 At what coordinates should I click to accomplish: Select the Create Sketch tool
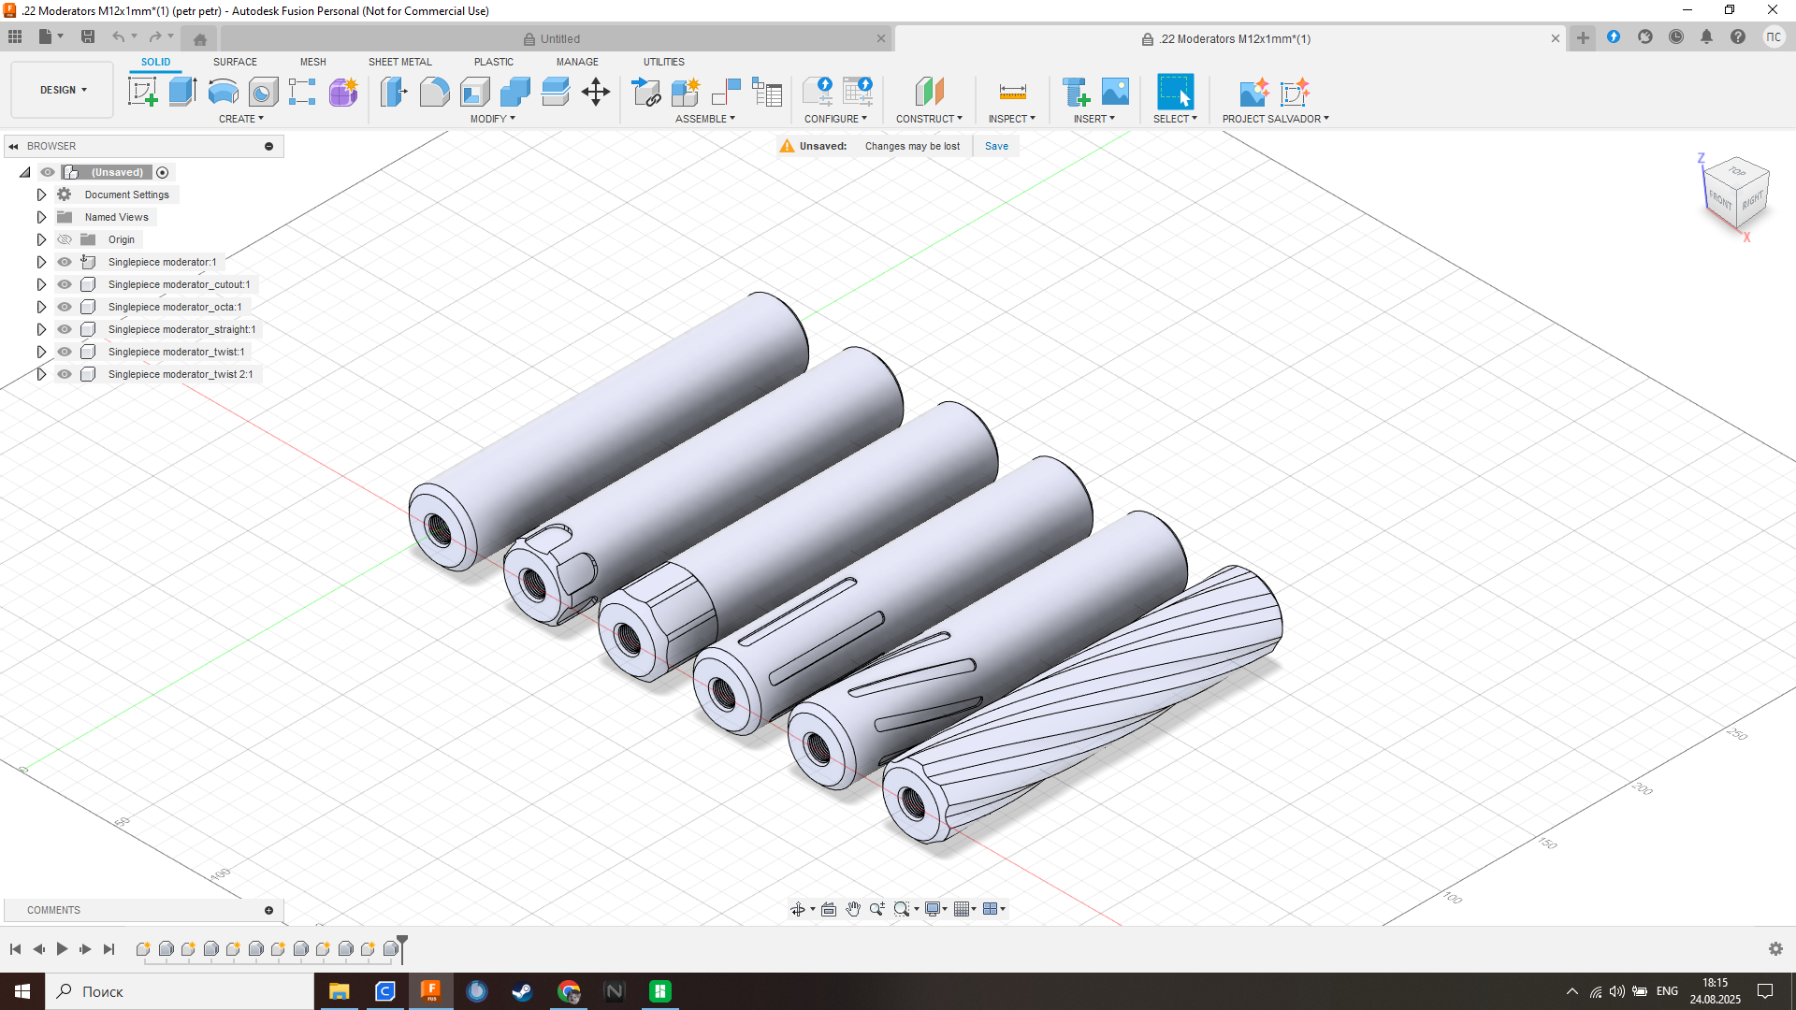(x=142, y=92)
